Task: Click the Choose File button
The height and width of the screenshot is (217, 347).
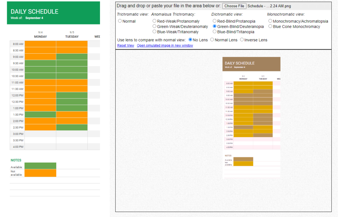Action: (234, 6)
